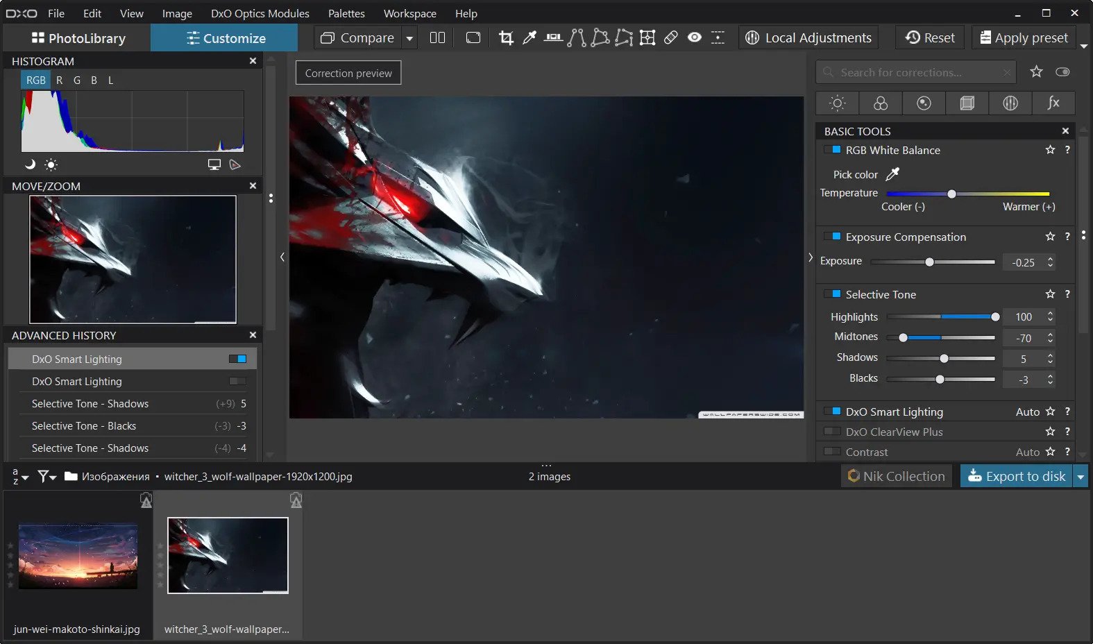Open the Force parallels perspective tool
This screenshot has height=644, width=1093.
click(x=576, y=37)
